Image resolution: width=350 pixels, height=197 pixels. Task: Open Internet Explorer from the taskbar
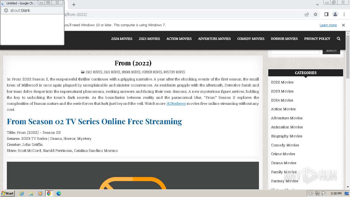click(x=22, y=193)
